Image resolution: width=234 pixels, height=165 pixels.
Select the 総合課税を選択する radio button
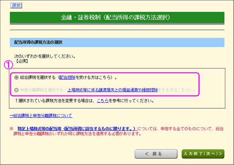pyautogui.click(x=16, y=78)
